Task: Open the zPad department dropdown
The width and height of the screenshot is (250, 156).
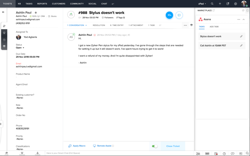Action: (202, 4)
